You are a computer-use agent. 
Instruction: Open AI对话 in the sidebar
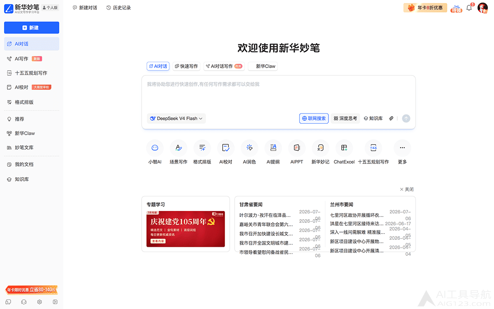click(x=32, y=44)
